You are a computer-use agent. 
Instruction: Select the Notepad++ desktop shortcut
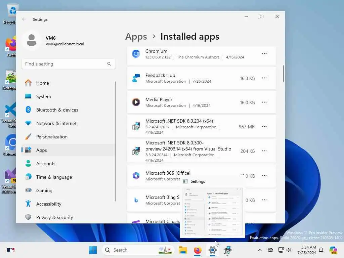pos(9,80)
